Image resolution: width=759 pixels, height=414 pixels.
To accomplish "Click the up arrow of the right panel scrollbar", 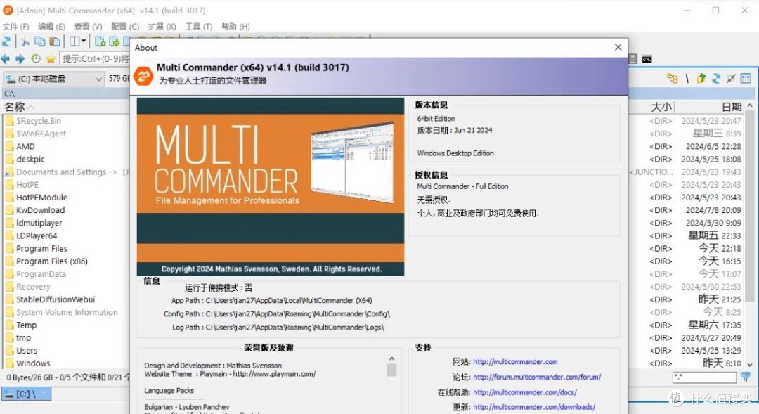I will point(750,105).
